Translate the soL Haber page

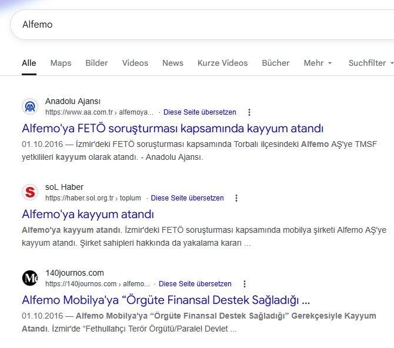[187, 198]
